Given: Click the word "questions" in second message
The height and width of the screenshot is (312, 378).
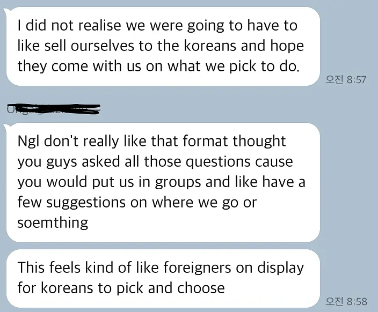Looking at the screenshot, I should [218, 162].
